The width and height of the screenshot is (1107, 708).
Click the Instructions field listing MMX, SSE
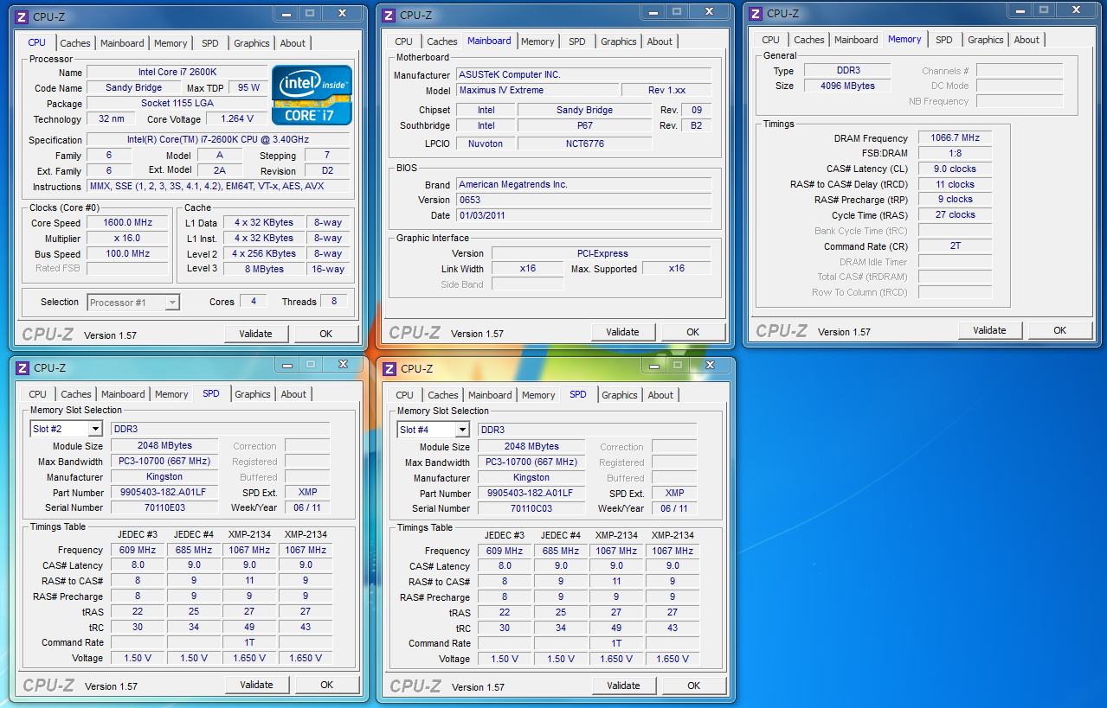[x=219, y=187]
